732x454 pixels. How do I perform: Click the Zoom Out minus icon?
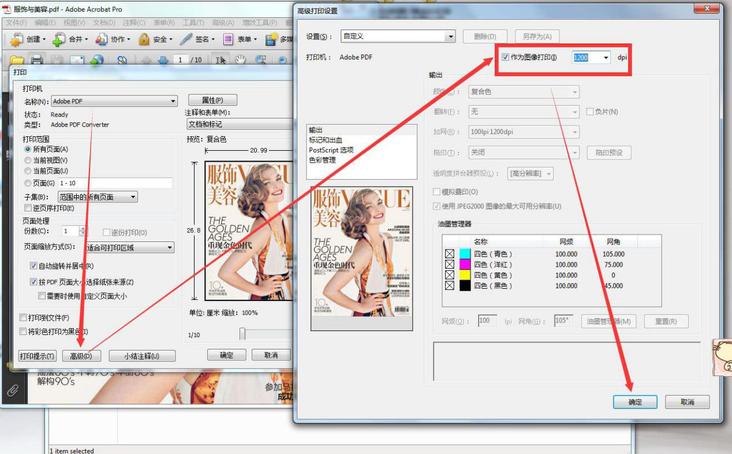point(282,60)
